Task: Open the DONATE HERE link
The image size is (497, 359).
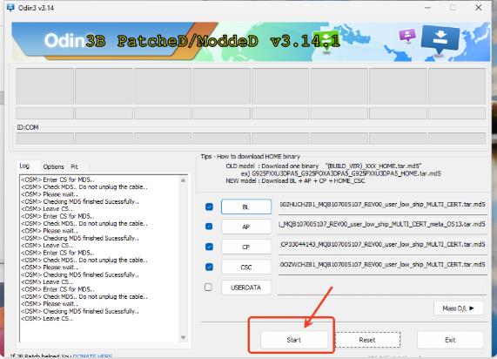Action: [92, 356]
